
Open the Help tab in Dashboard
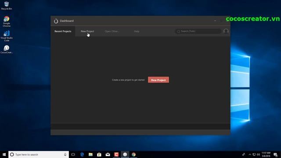pos(137,31)
